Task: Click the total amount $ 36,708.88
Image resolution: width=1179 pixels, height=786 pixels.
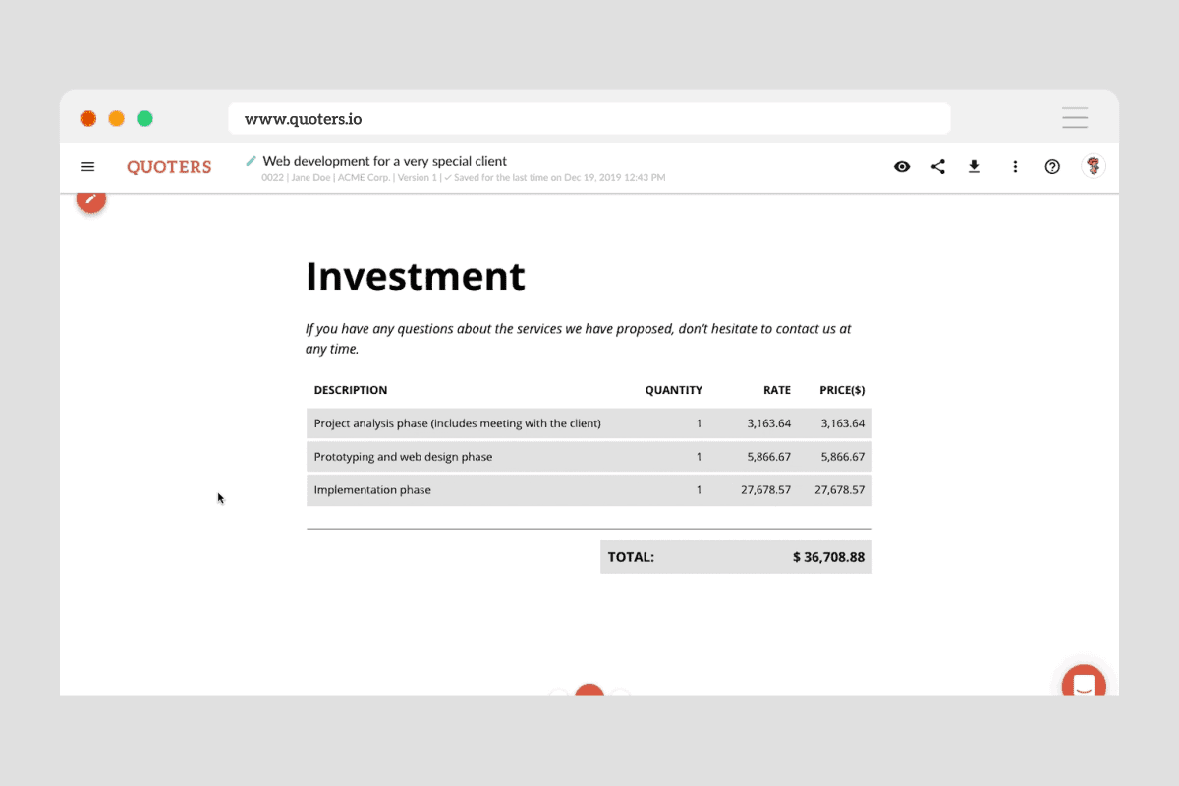Action: (828, 557)
